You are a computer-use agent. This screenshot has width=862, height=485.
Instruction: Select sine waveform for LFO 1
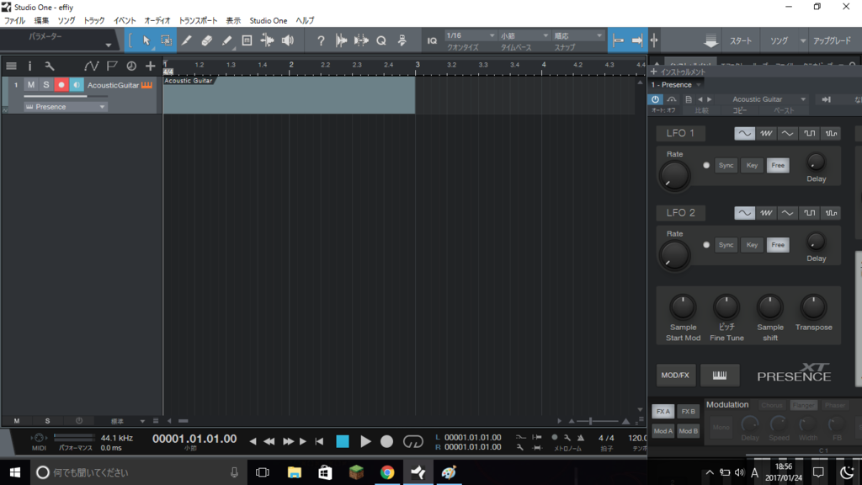744,133
